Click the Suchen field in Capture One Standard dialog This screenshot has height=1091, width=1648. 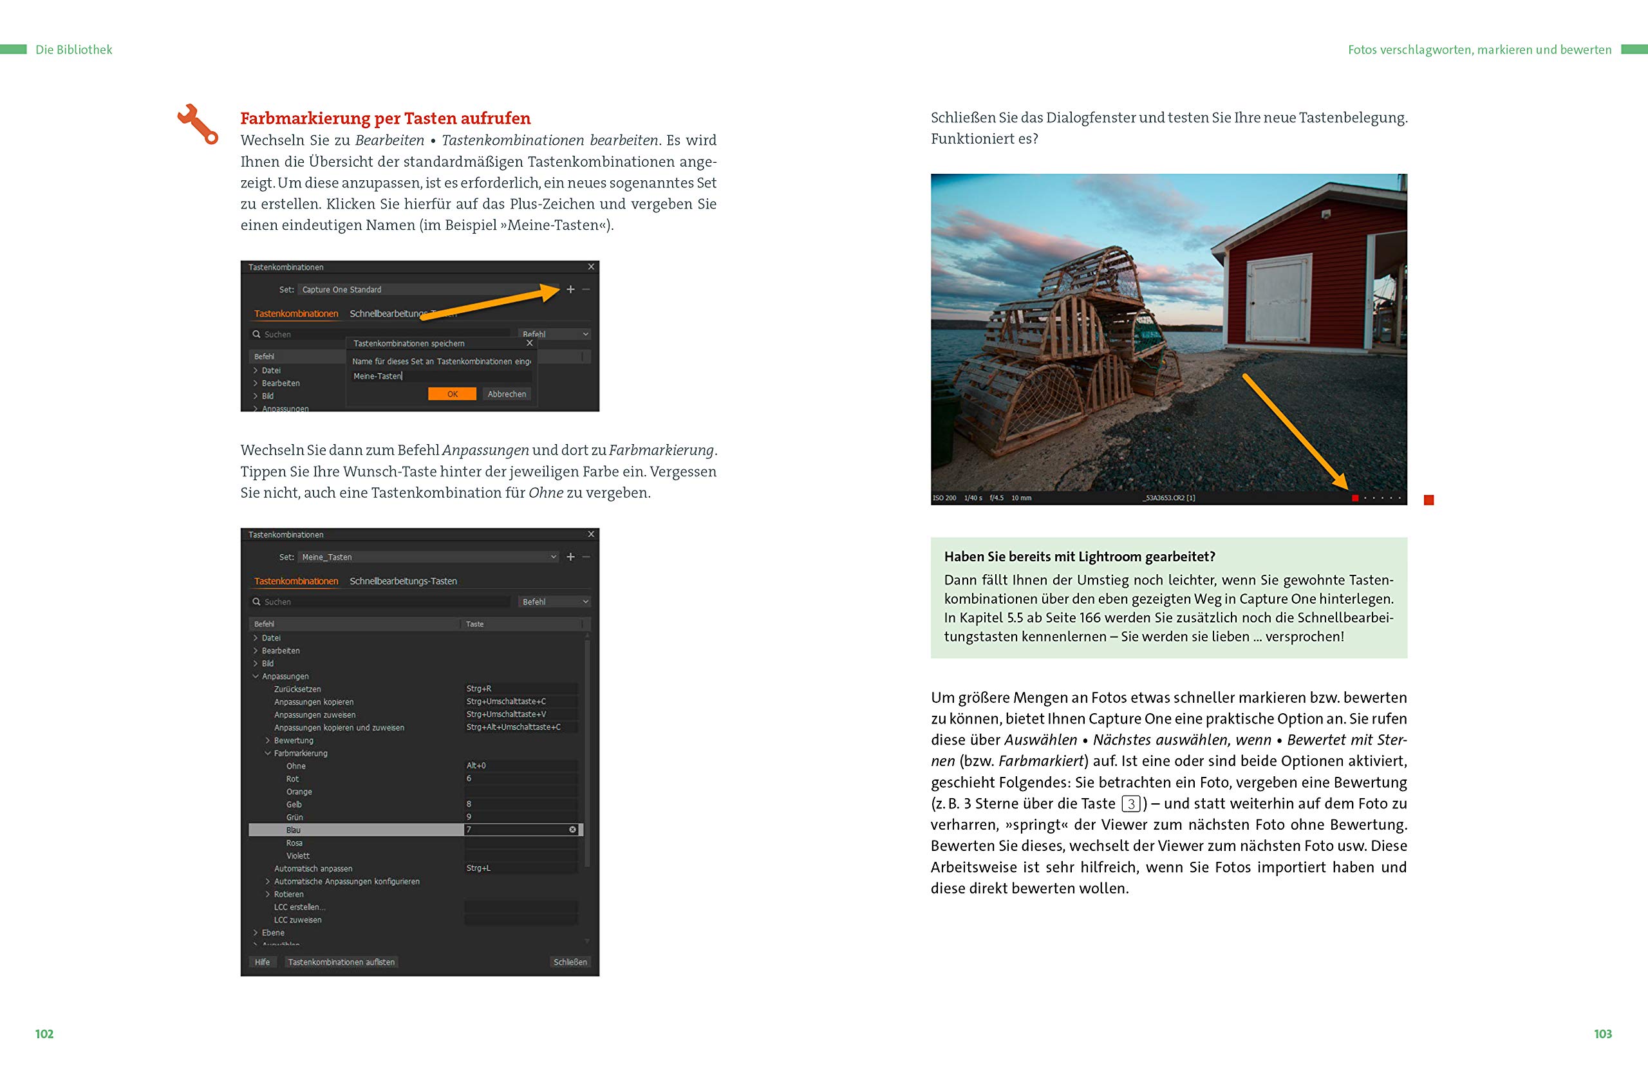click(380, 335)
